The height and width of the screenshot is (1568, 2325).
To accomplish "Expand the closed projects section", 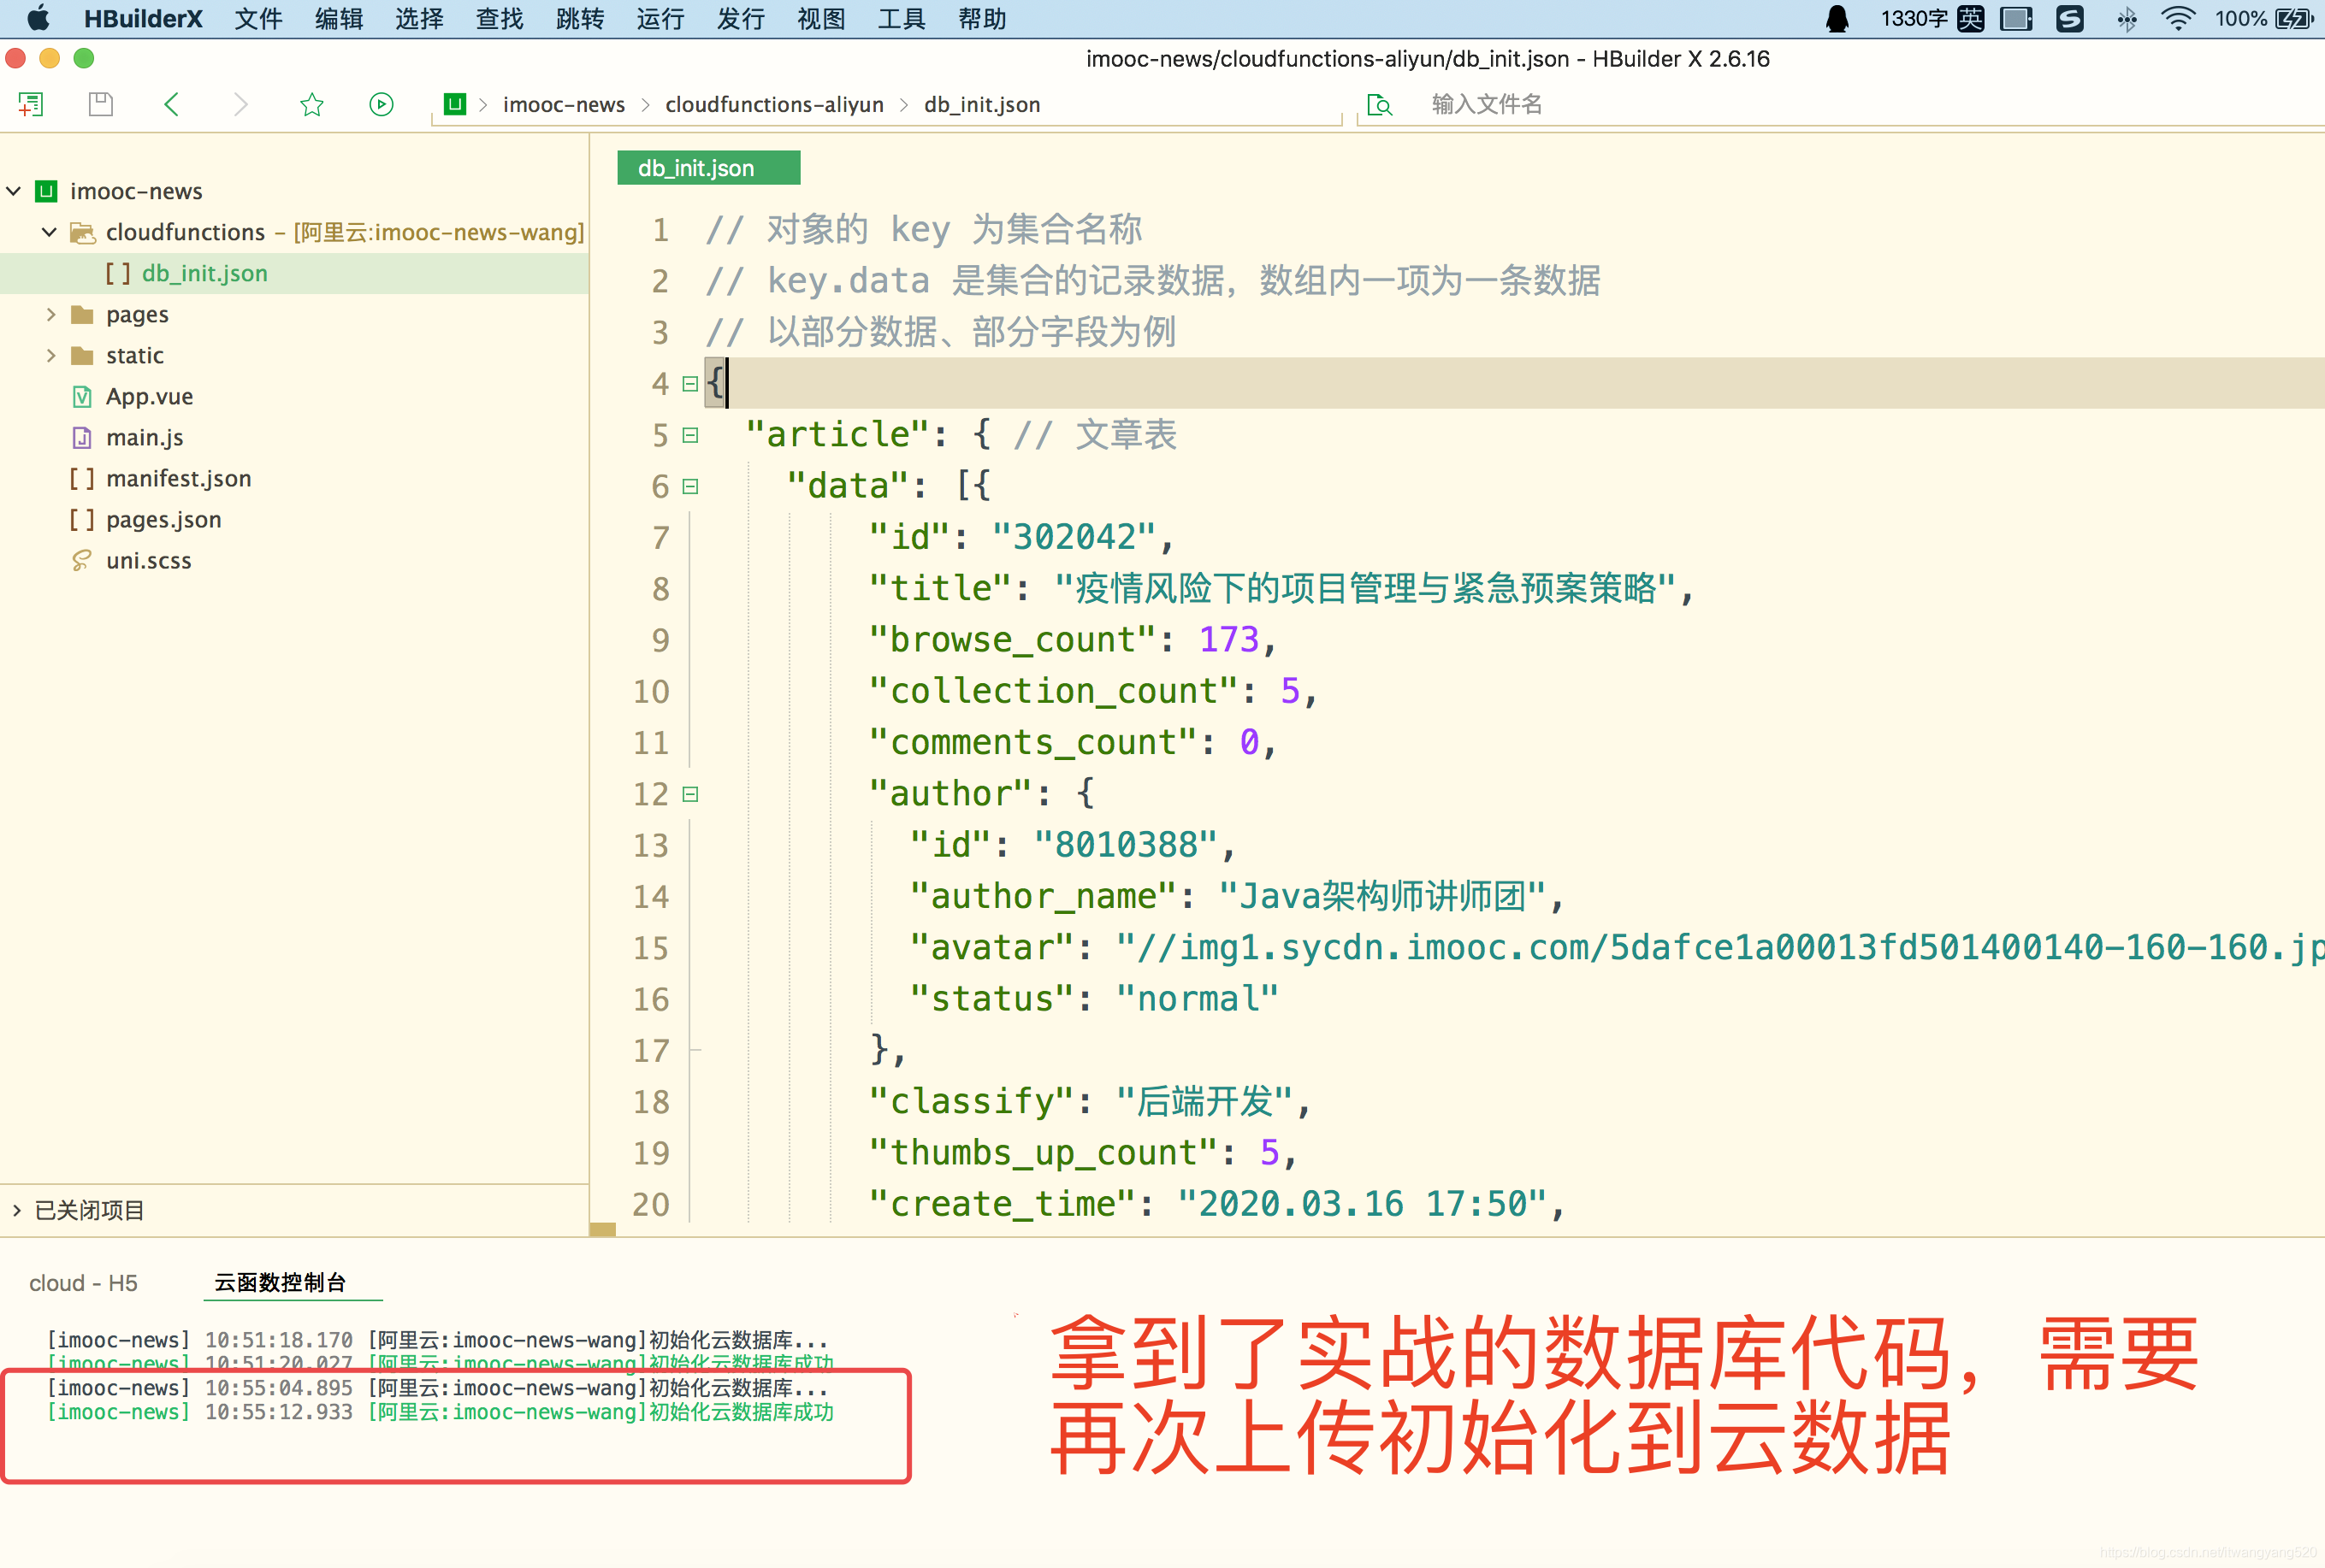I will [x=17, y=1210].
